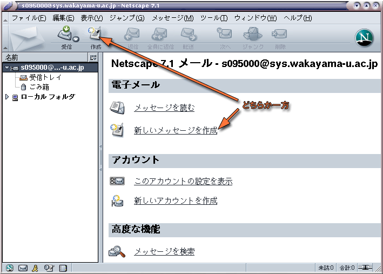Click the 未読:0 status text
This screenshot has height=274, width=383.
coord(326,268)
